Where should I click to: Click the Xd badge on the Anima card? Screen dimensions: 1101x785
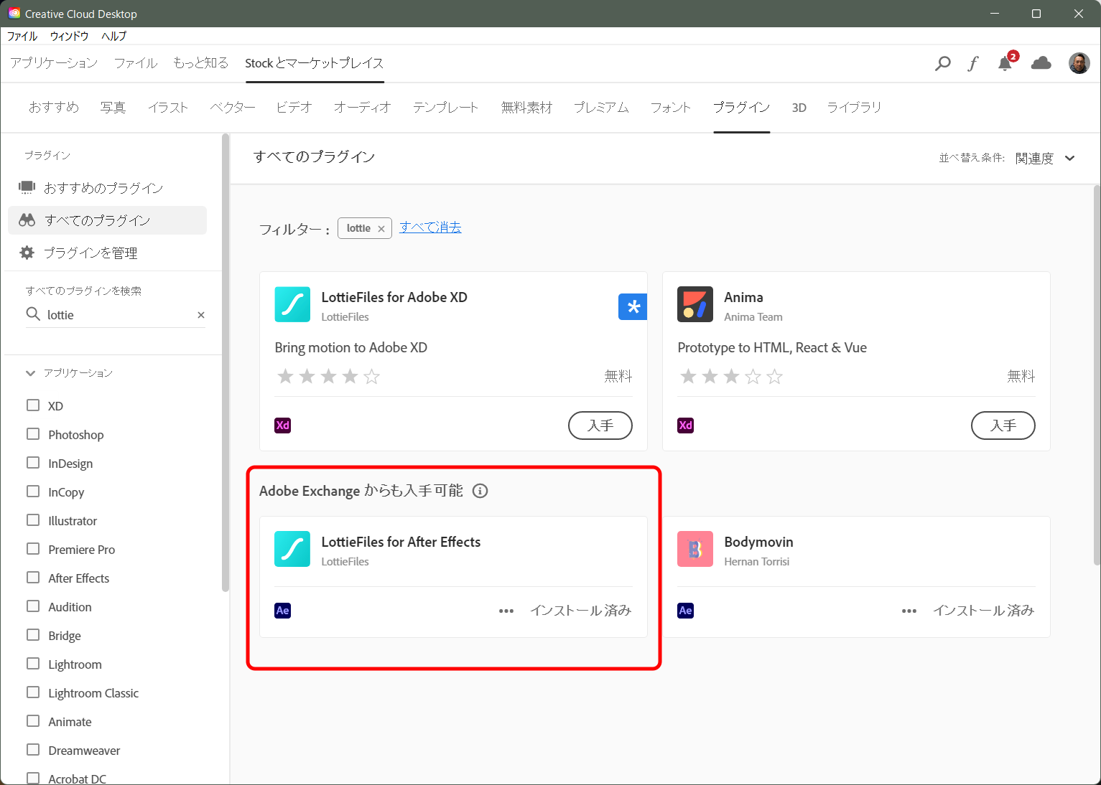click(x=686, y=426)
